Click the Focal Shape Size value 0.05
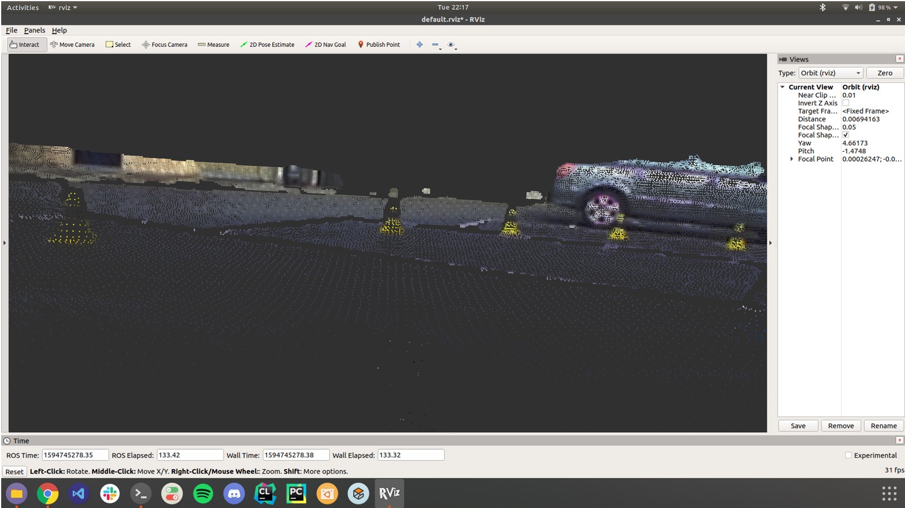The width and height of the screenshot is (905, 508). coord(849,127)
